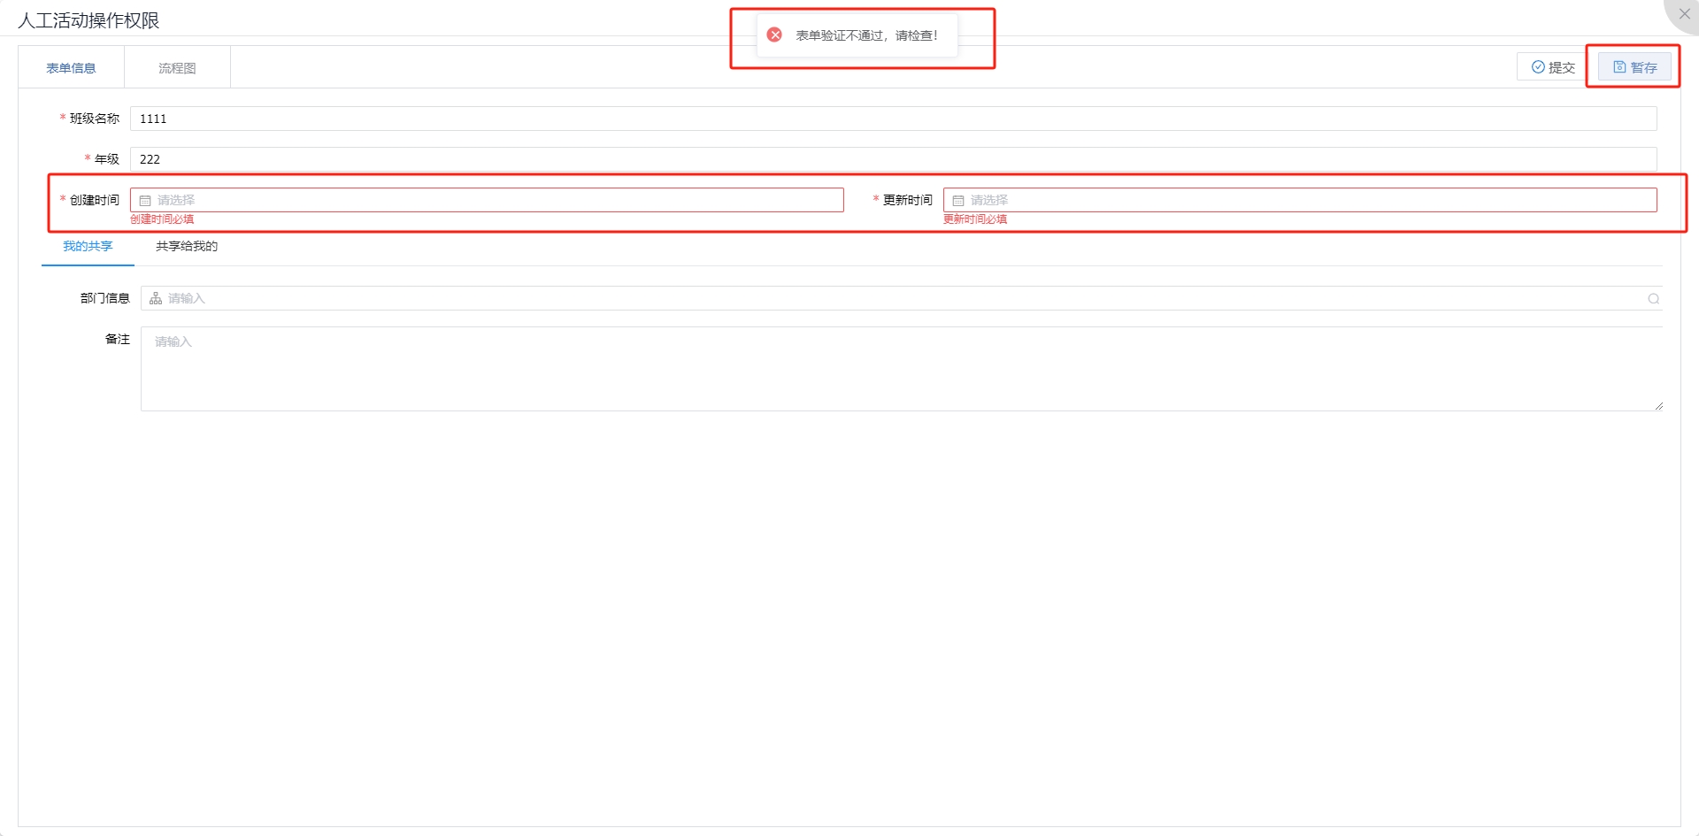
Task: Click the red error icon in toast
Action: click(x=774, y=35)
